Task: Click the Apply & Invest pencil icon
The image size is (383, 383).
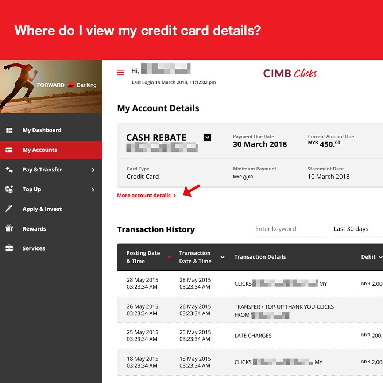Action: pyautogui.click(x=9, y=208)
